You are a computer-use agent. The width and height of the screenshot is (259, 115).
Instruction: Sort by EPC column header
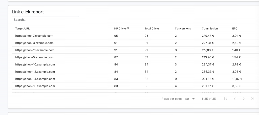click(235, 29)
